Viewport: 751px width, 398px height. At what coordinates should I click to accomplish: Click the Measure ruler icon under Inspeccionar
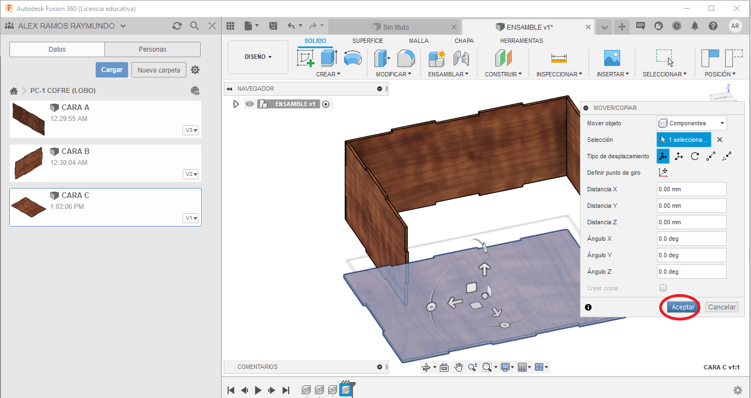[x=559, y=58]
